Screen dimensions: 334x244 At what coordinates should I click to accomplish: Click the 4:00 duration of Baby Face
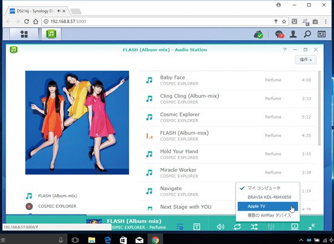click(306, 80)
